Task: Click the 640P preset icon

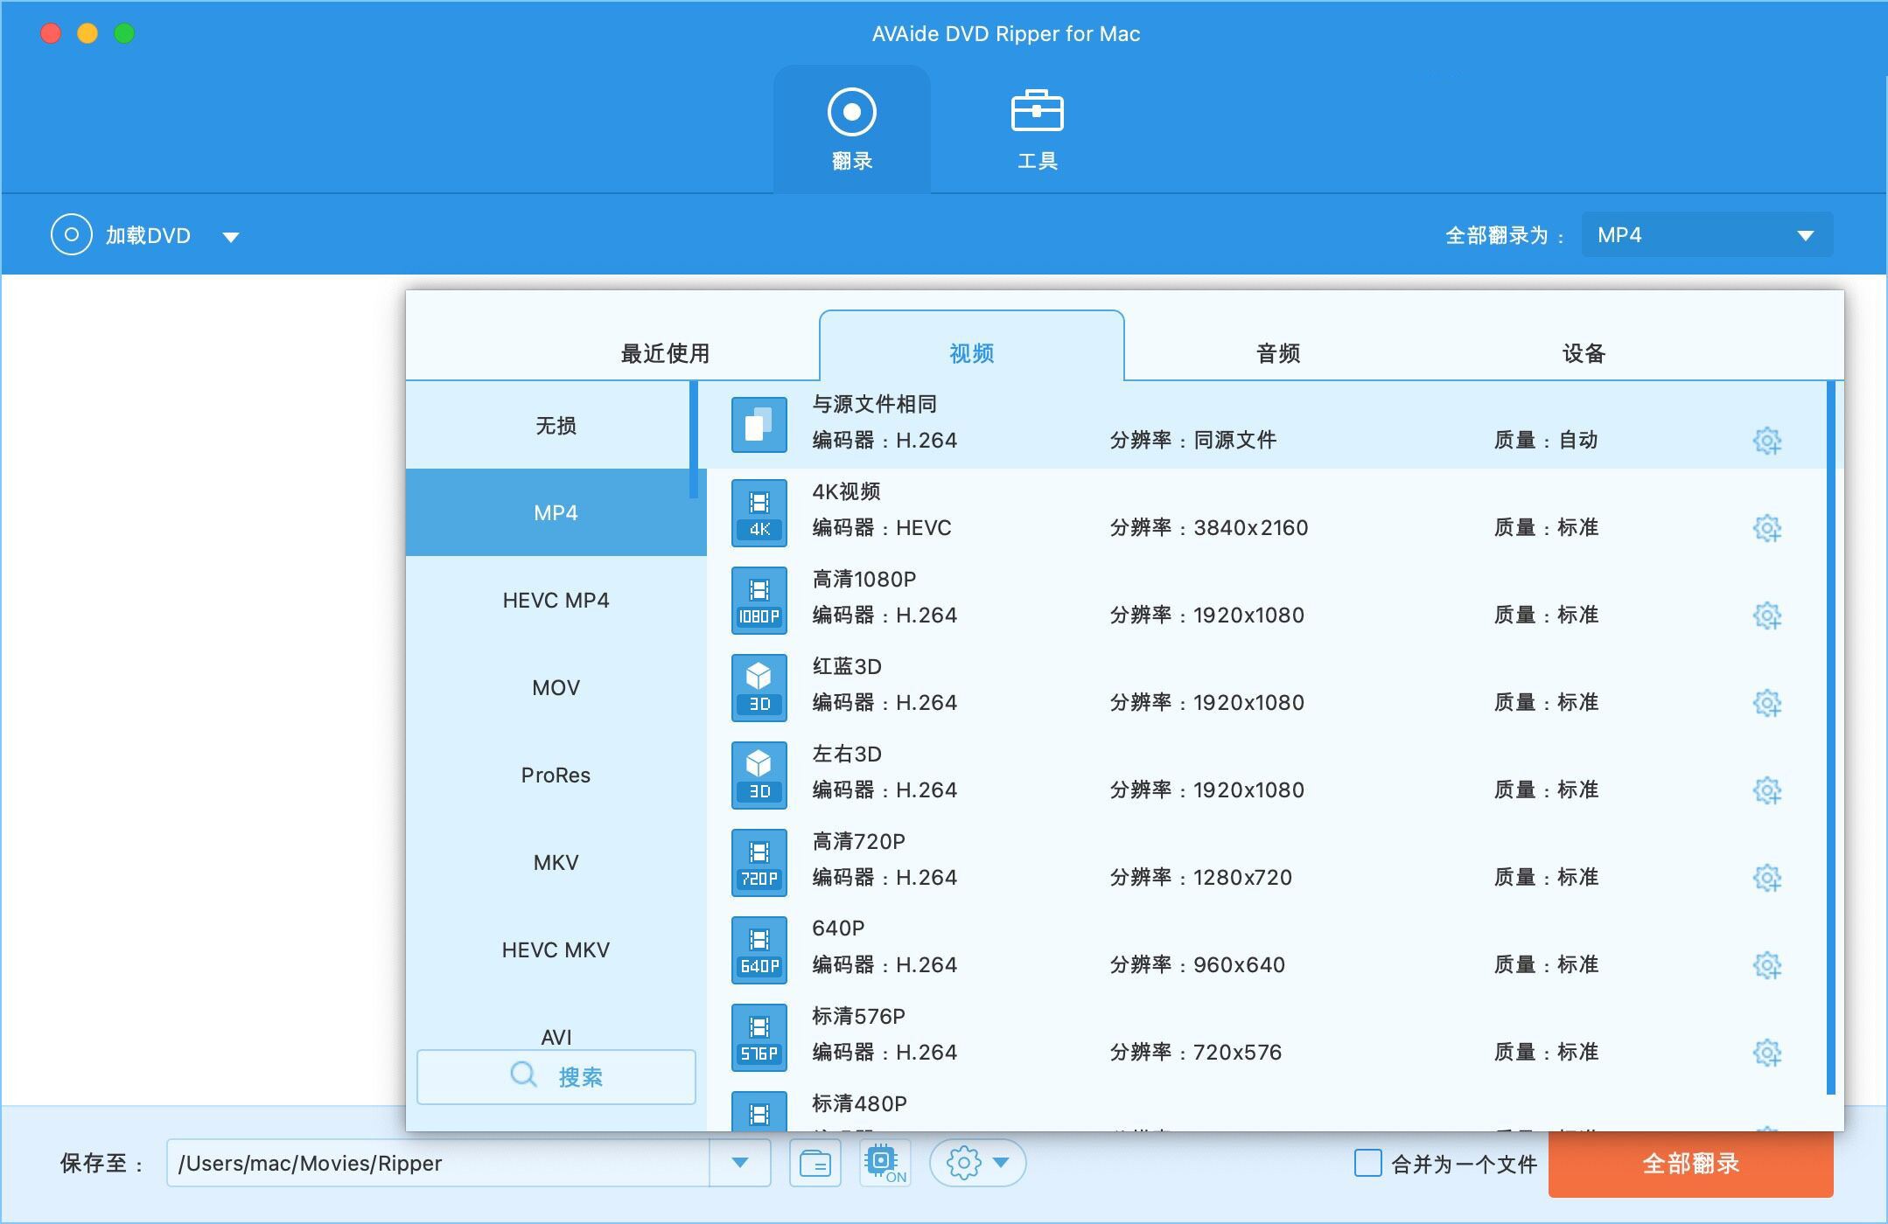Action: (x=759, y=949)
